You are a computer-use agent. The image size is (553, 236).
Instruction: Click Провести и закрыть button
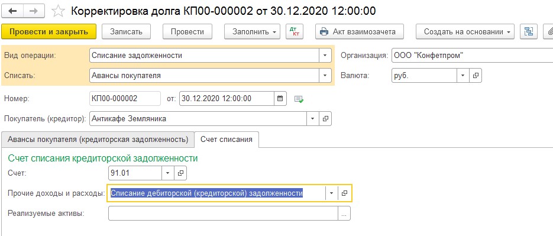pyautogui.click(x=48, y=32)
